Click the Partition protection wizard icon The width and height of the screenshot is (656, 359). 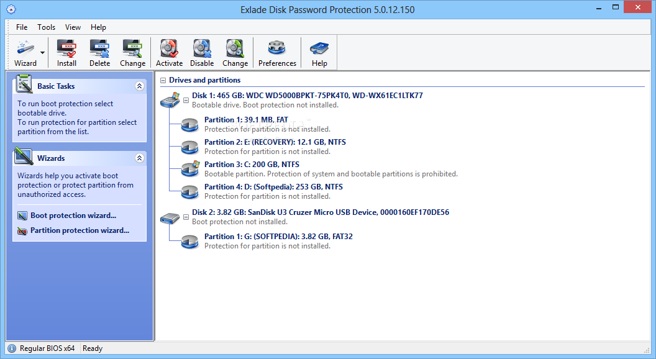click(x=22, y=231)
